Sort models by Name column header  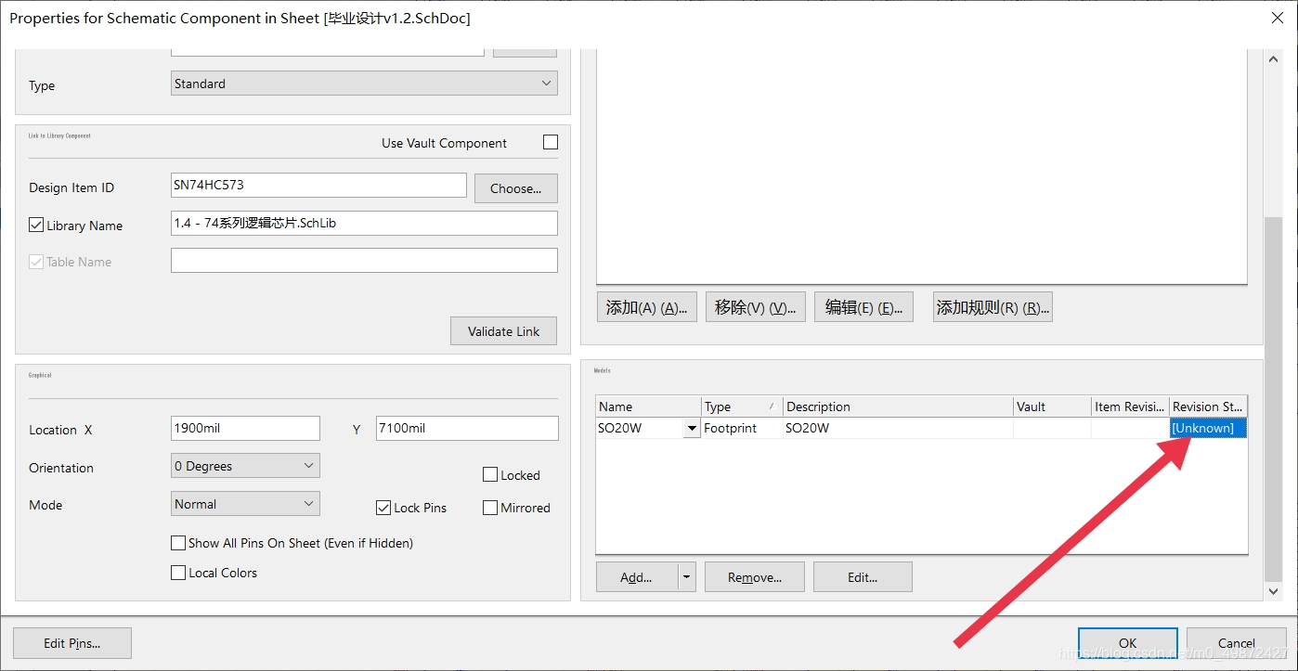click(648, 406)
